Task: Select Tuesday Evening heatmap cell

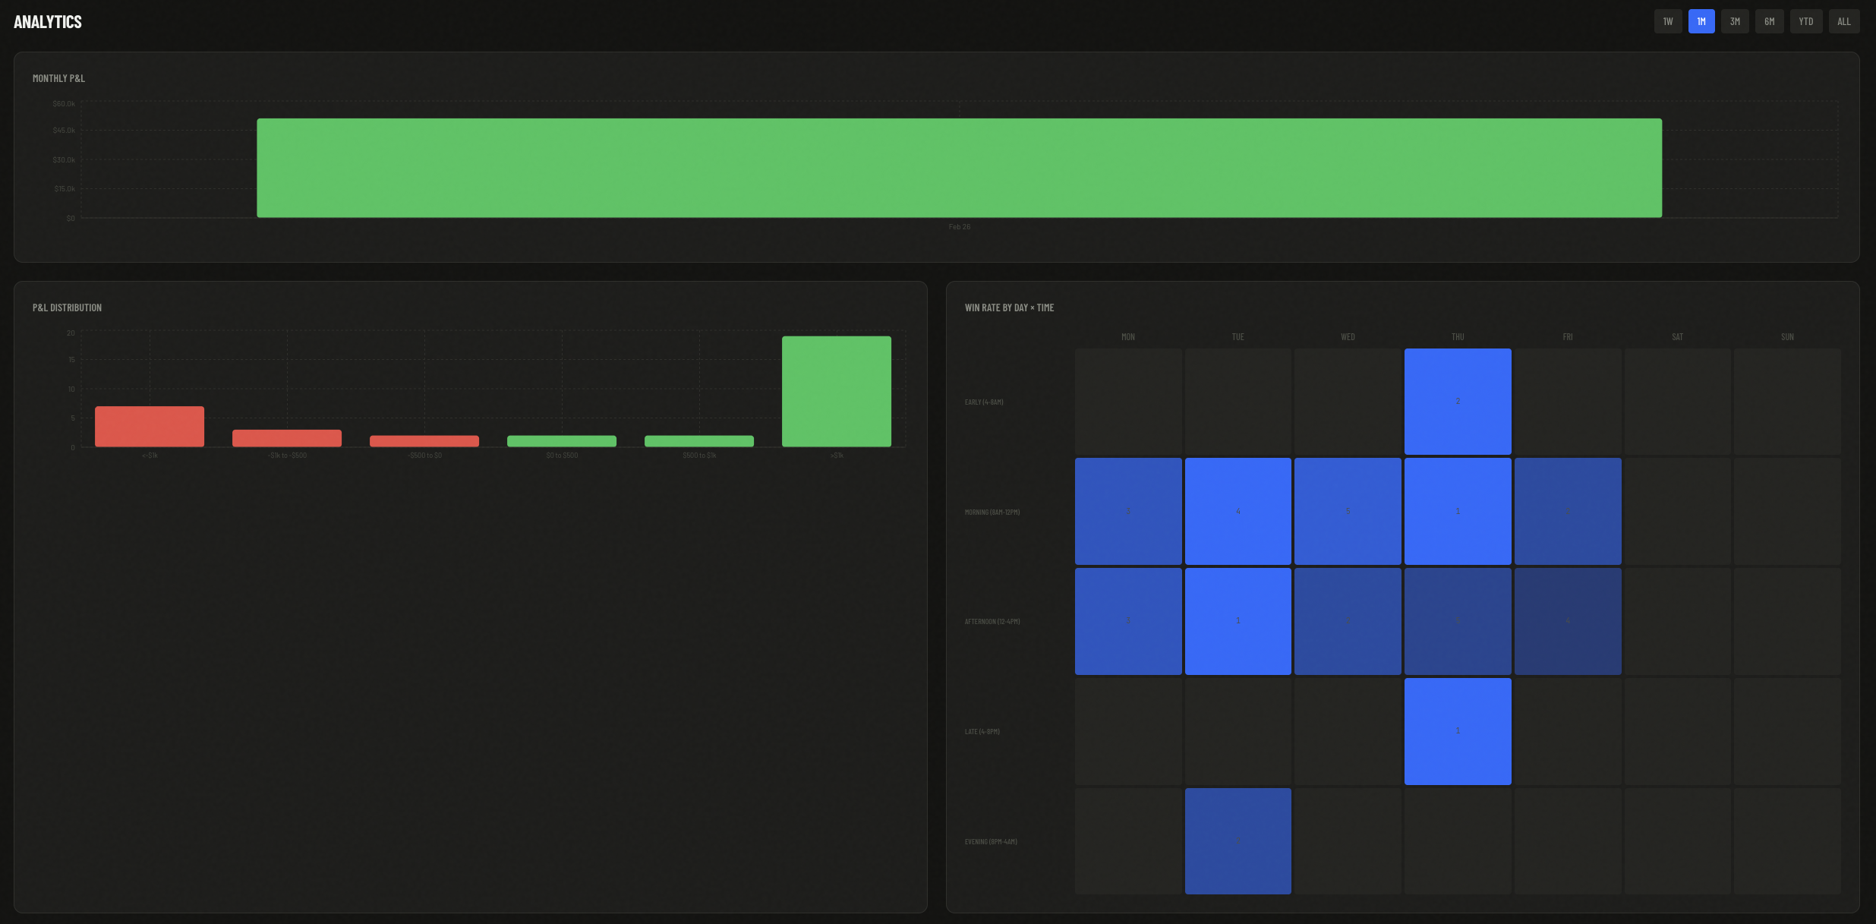Action: pyautogui.click(x=1238, y=841)
